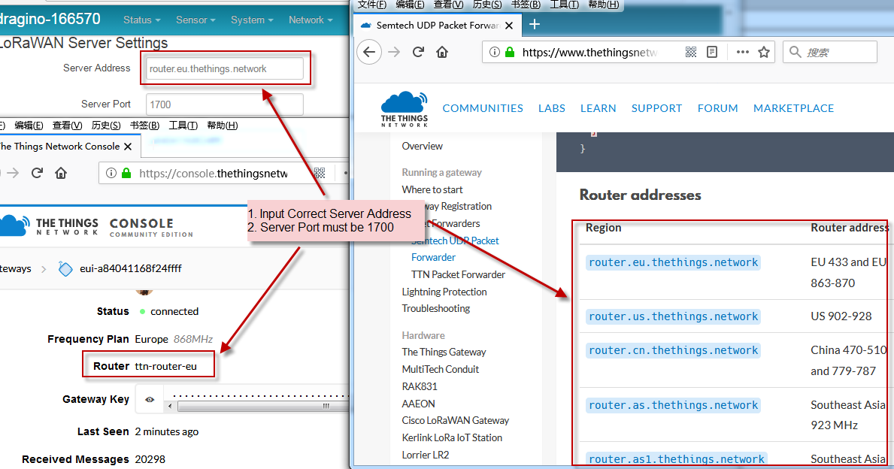
Task: Reload the thethingsnetwork.org page
Action: [418, 52]
